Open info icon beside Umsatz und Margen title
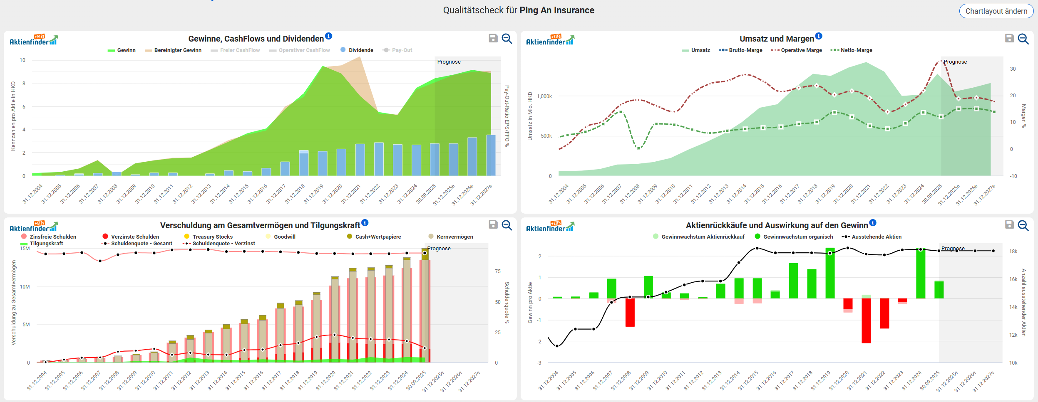 [x=819, y=36]
